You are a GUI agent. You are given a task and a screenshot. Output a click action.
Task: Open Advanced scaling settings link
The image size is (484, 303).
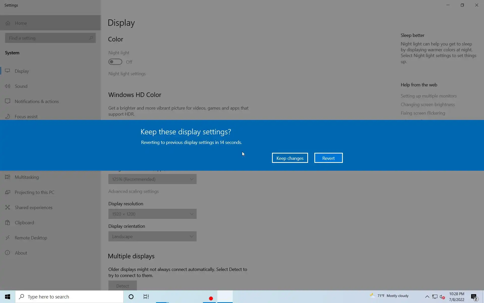(x=133, y=191)
